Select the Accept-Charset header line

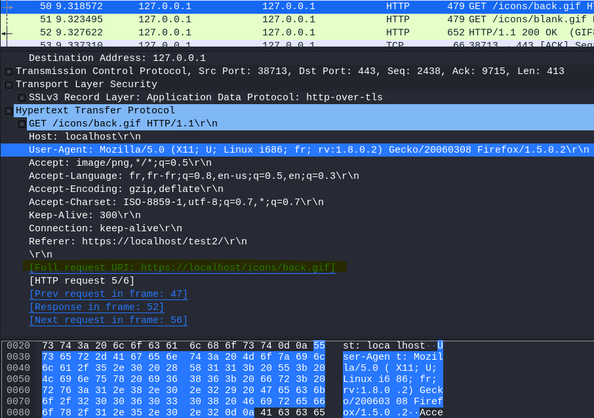coord(176,202)
